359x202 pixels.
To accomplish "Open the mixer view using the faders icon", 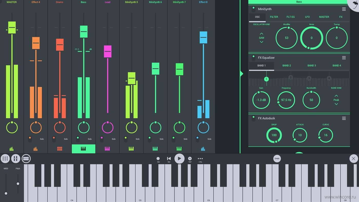I will point(5,159).
